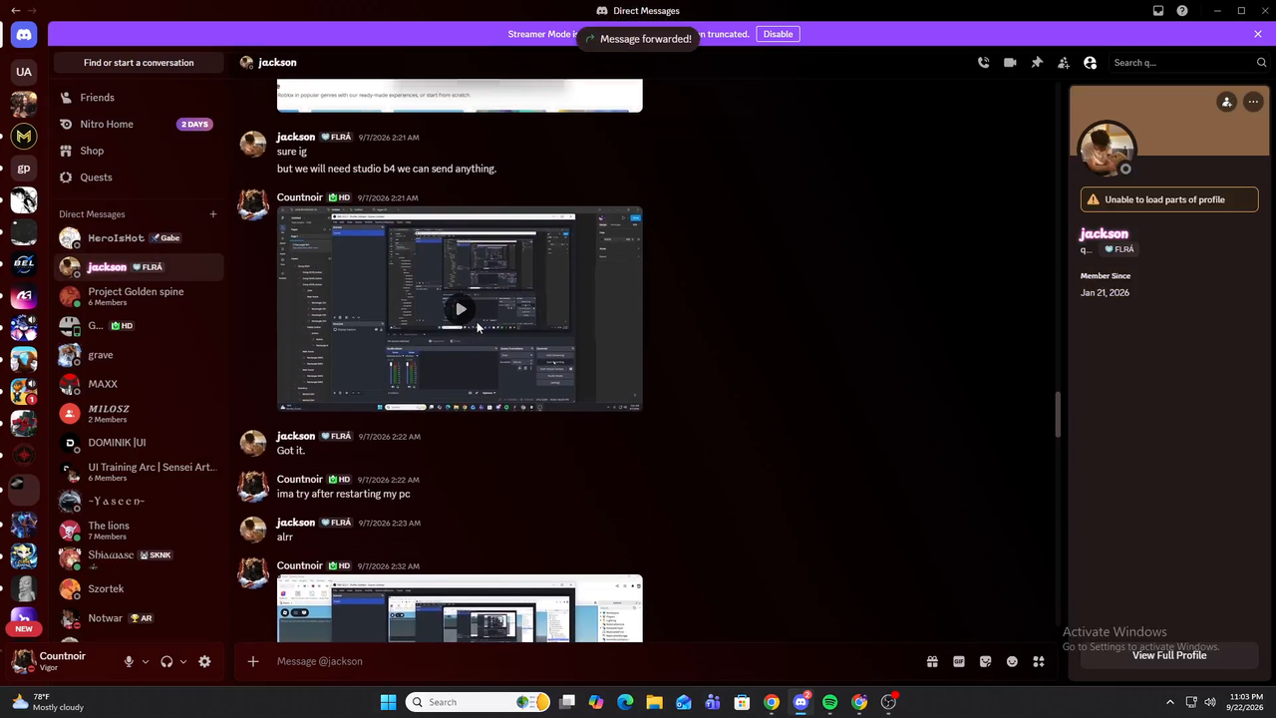Open the attachment plus button beside the message box
The width and height of the screenshot is (1276, 718).
[253, 661]
